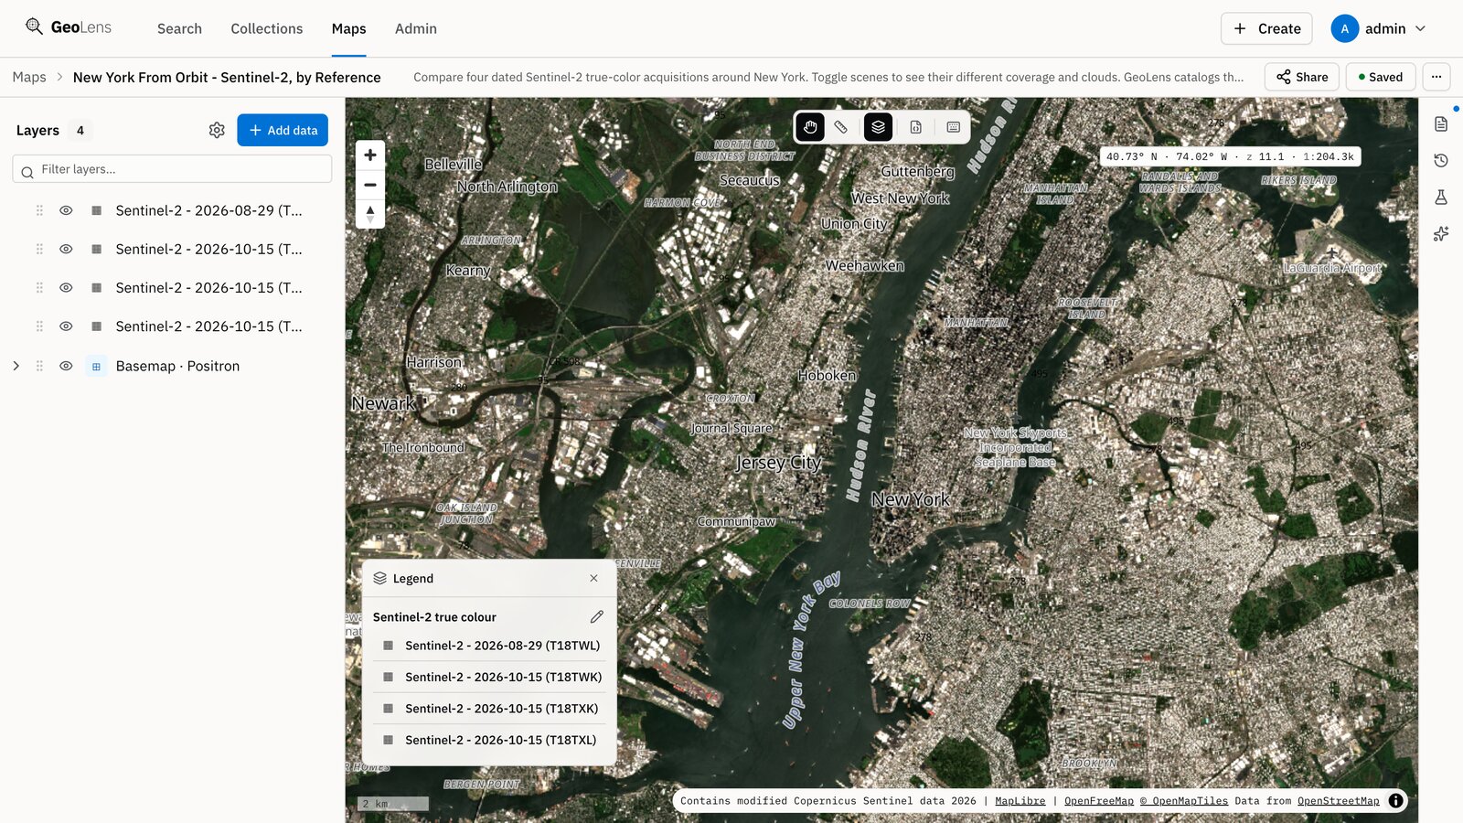Open the MapLibre attribution link
Screen dimensions: 1463x823
1020,801
